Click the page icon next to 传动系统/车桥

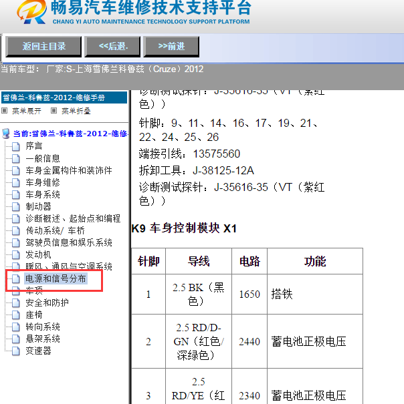[x=16, y=231]
